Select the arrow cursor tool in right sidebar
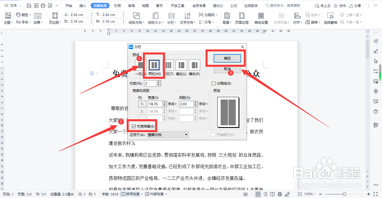The height and width of the screenshot is (198, 382). click(376, 61)
